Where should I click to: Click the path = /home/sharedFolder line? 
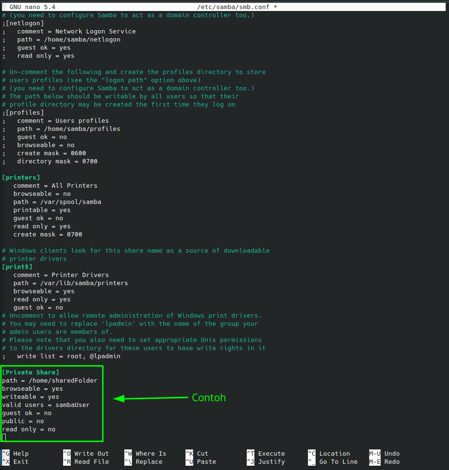tap(50, 380)
